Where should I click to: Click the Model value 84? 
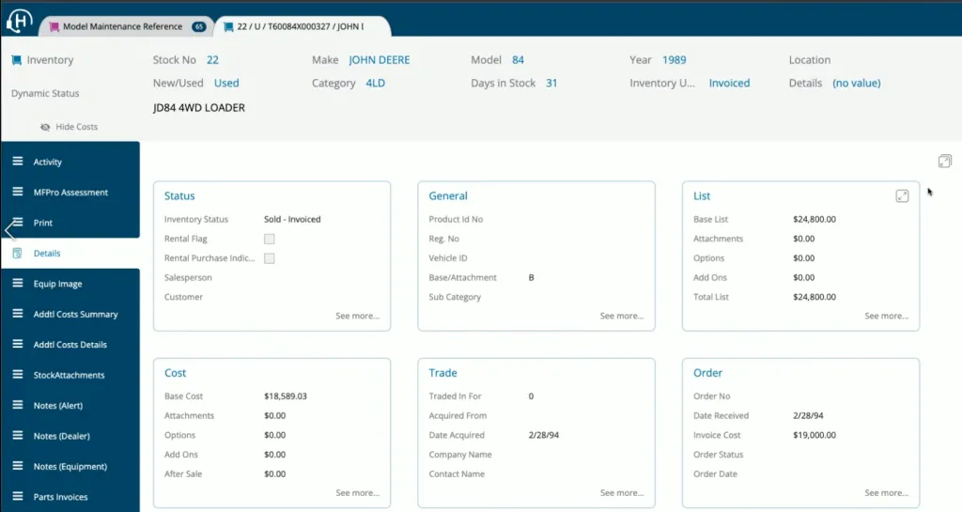coord(518,60)
